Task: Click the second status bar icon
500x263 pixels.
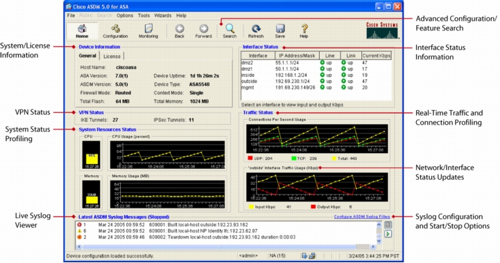Action: [x=312, y=255]
